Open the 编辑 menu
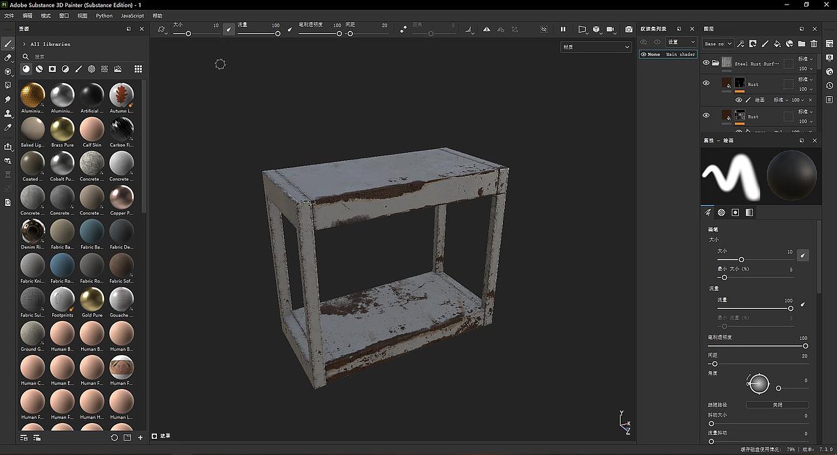The height and width of the screenshot is (455, 837). pyautogui.click(x=27, y=16)
